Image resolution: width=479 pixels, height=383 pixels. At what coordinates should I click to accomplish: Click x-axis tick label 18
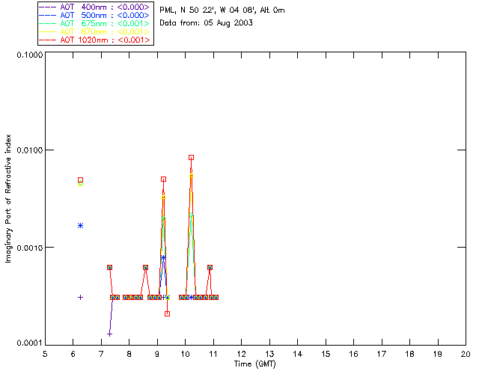tap(409, 354)
